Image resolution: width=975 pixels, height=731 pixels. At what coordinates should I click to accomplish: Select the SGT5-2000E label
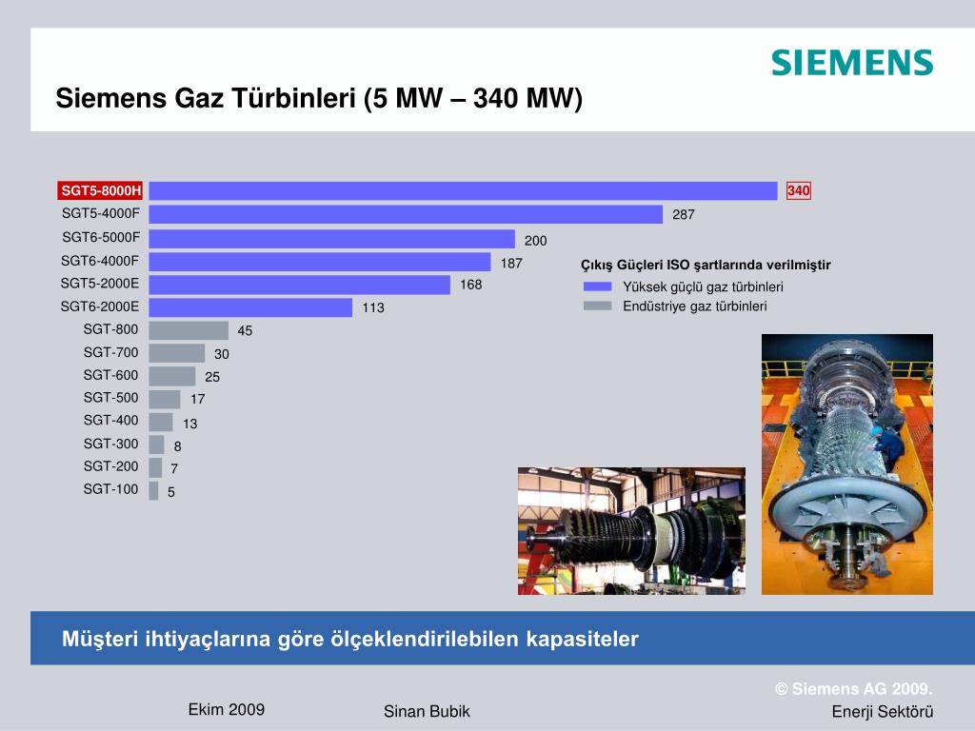pyautogui.click(x=100, y=284)
